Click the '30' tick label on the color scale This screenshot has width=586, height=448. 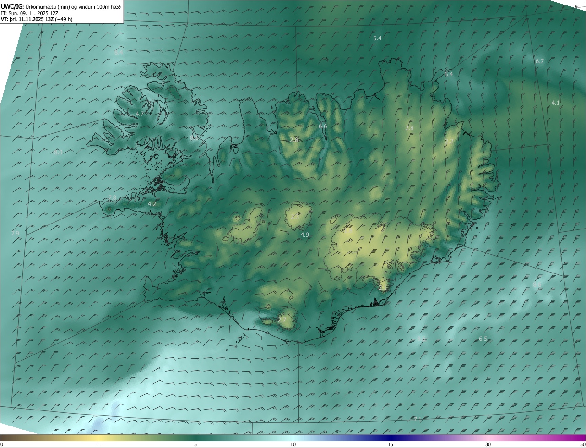tap(488, 444)
